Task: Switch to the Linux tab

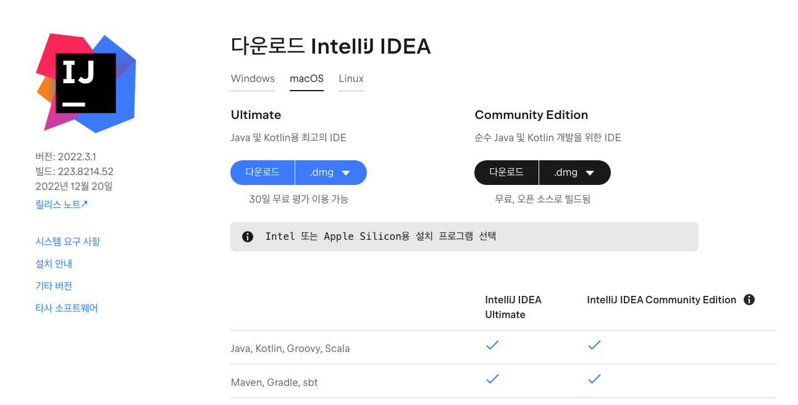Action: [351, 79]
